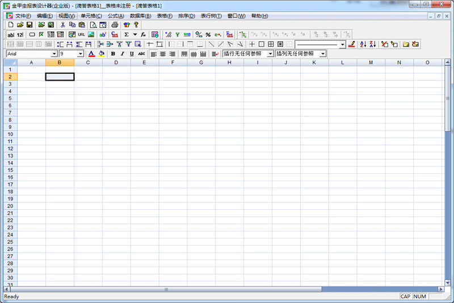Open the 文件(F) menu

[x=23, y=16]
